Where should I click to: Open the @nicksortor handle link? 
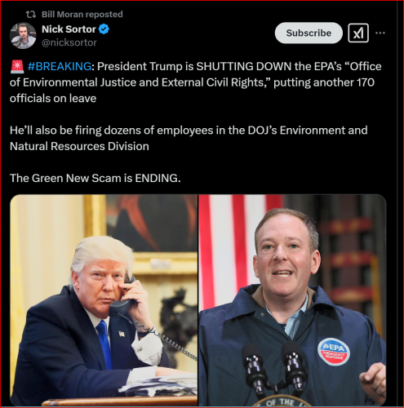(69, 42)
